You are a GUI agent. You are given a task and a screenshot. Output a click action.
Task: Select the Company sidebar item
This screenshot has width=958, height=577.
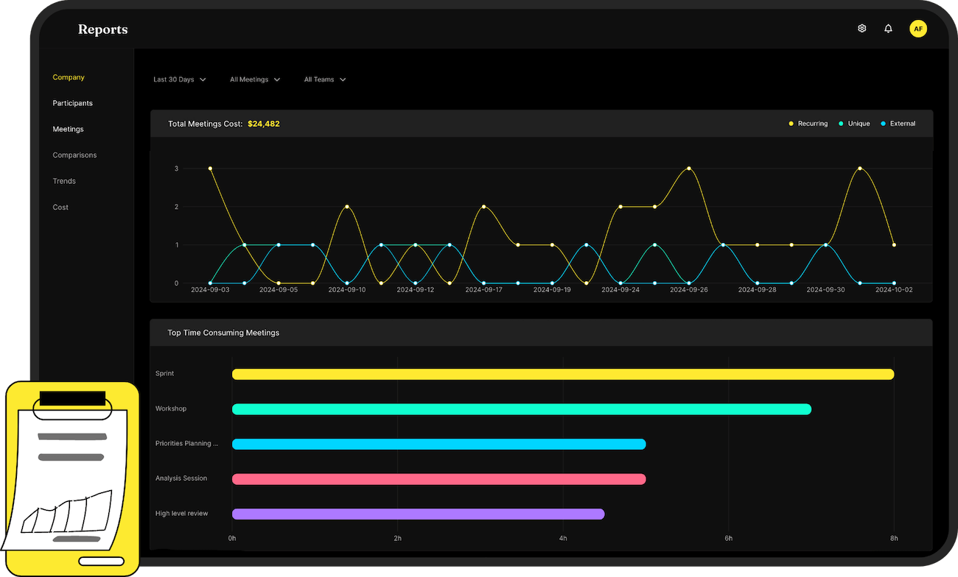pos(69,77)
